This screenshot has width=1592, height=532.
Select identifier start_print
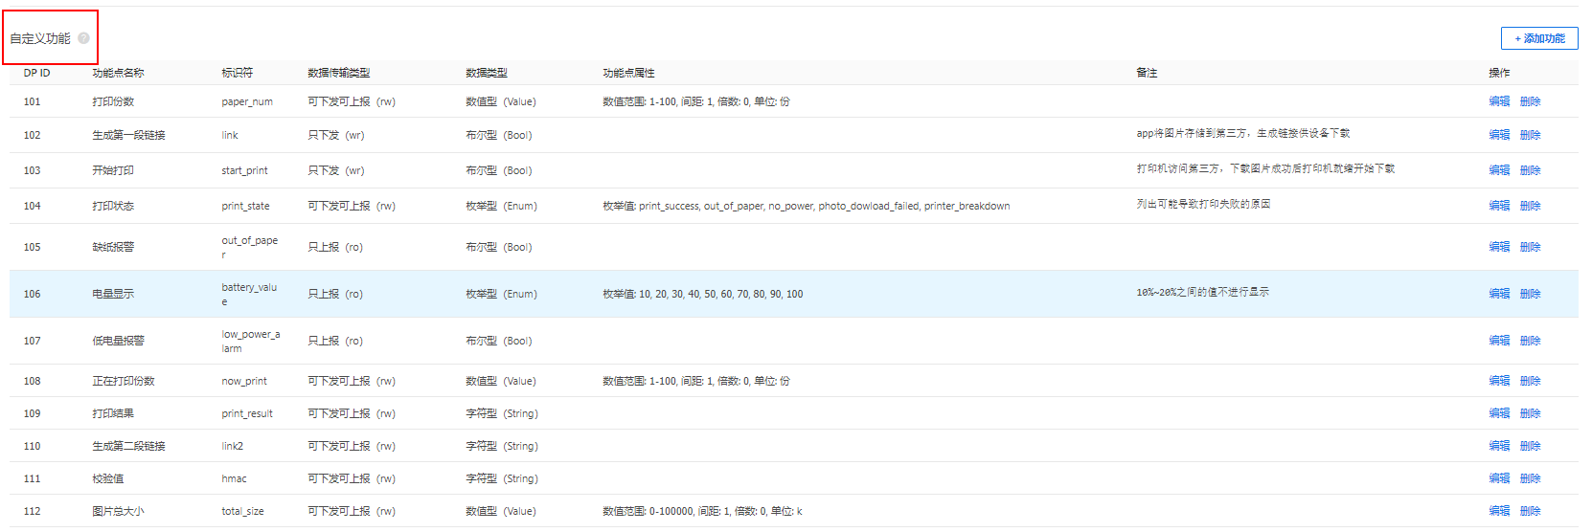coord(244,170)
